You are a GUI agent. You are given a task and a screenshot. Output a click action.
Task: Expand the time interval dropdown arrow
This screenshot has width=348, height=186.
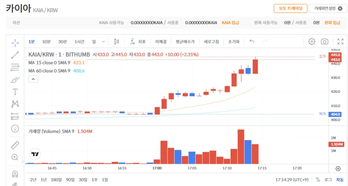104,42
